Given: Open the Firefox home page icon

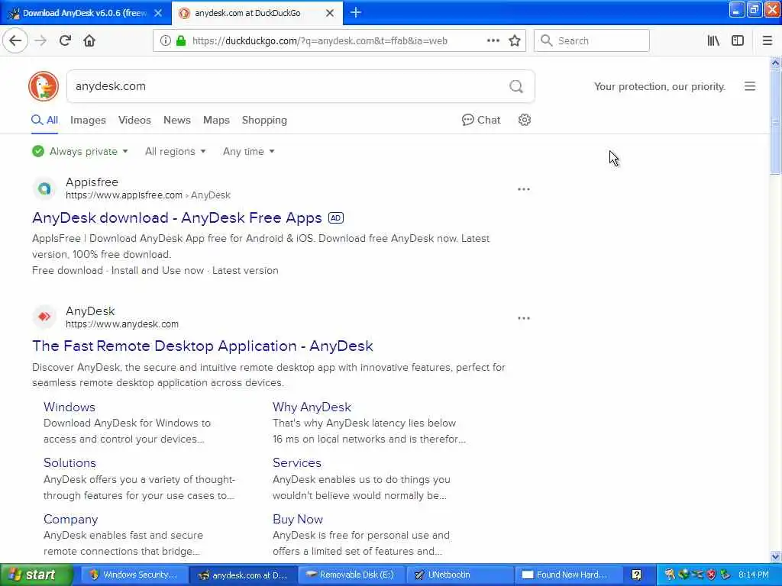Looking at the screenshot, I should click(89, 40).
